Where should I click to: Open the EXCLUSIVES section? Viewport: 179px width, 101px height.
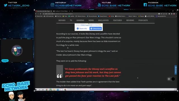103,20
